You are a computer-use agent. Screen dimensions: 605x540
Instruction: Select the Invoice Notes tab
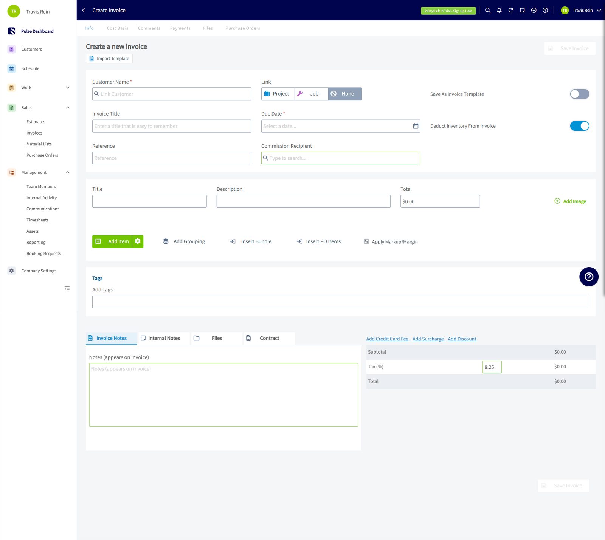(x=111, y=338)
